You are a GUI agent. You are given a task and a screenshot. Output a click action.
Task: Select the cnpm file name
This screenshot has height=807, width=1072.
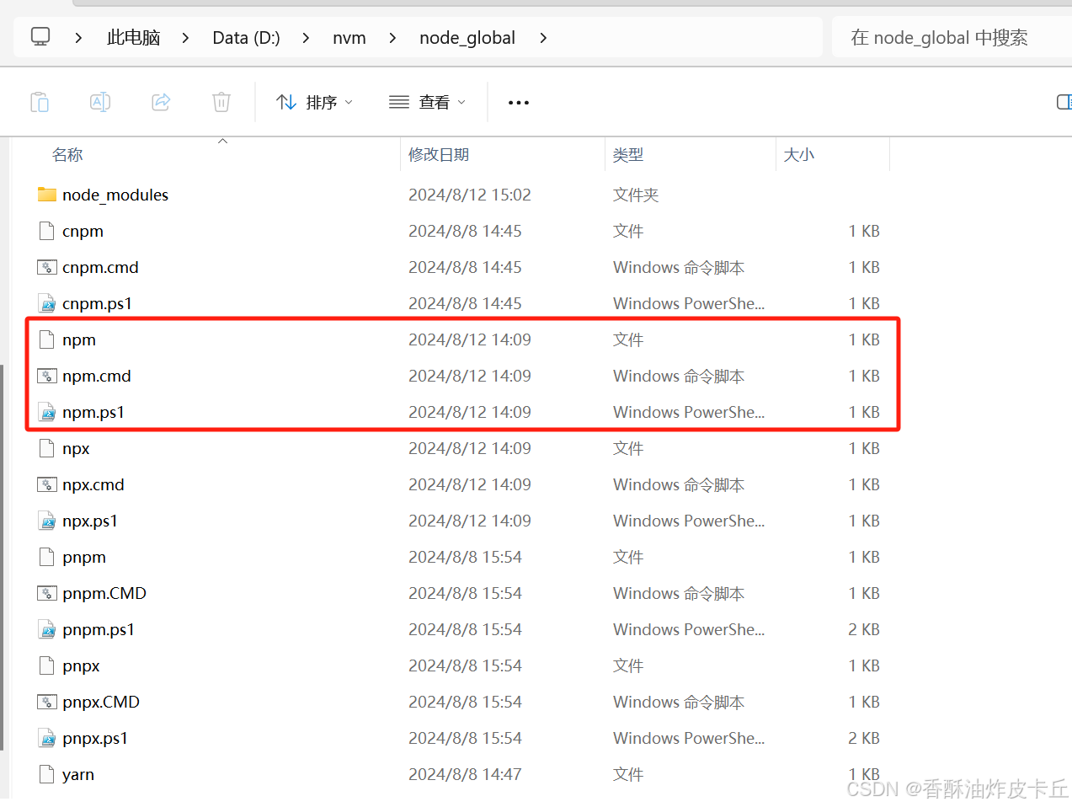(83, 231)
